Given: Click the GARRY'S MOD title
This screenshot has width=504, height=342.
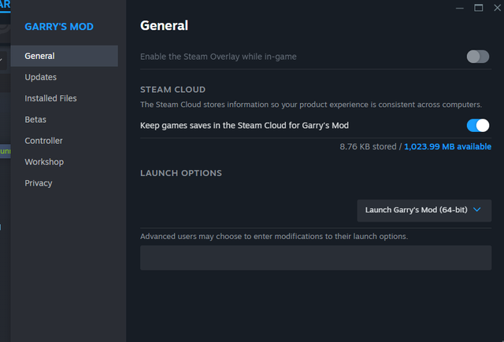Looking at the screenshot, I should click(59, 27).
